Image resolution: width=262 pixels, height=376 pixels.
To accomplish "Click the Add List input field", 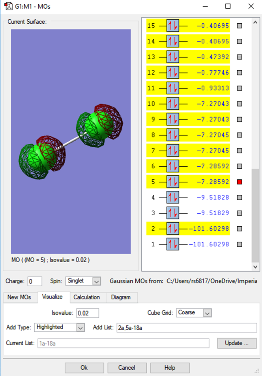I will [187, 327].
